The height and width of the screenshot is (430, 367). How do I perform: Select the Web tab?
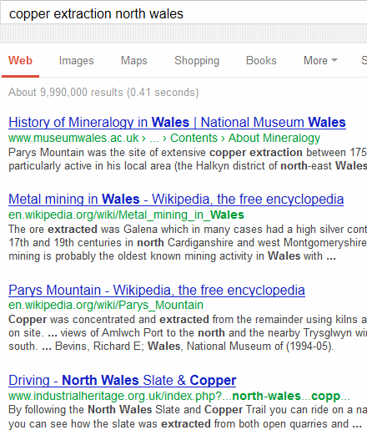(20, 60)
